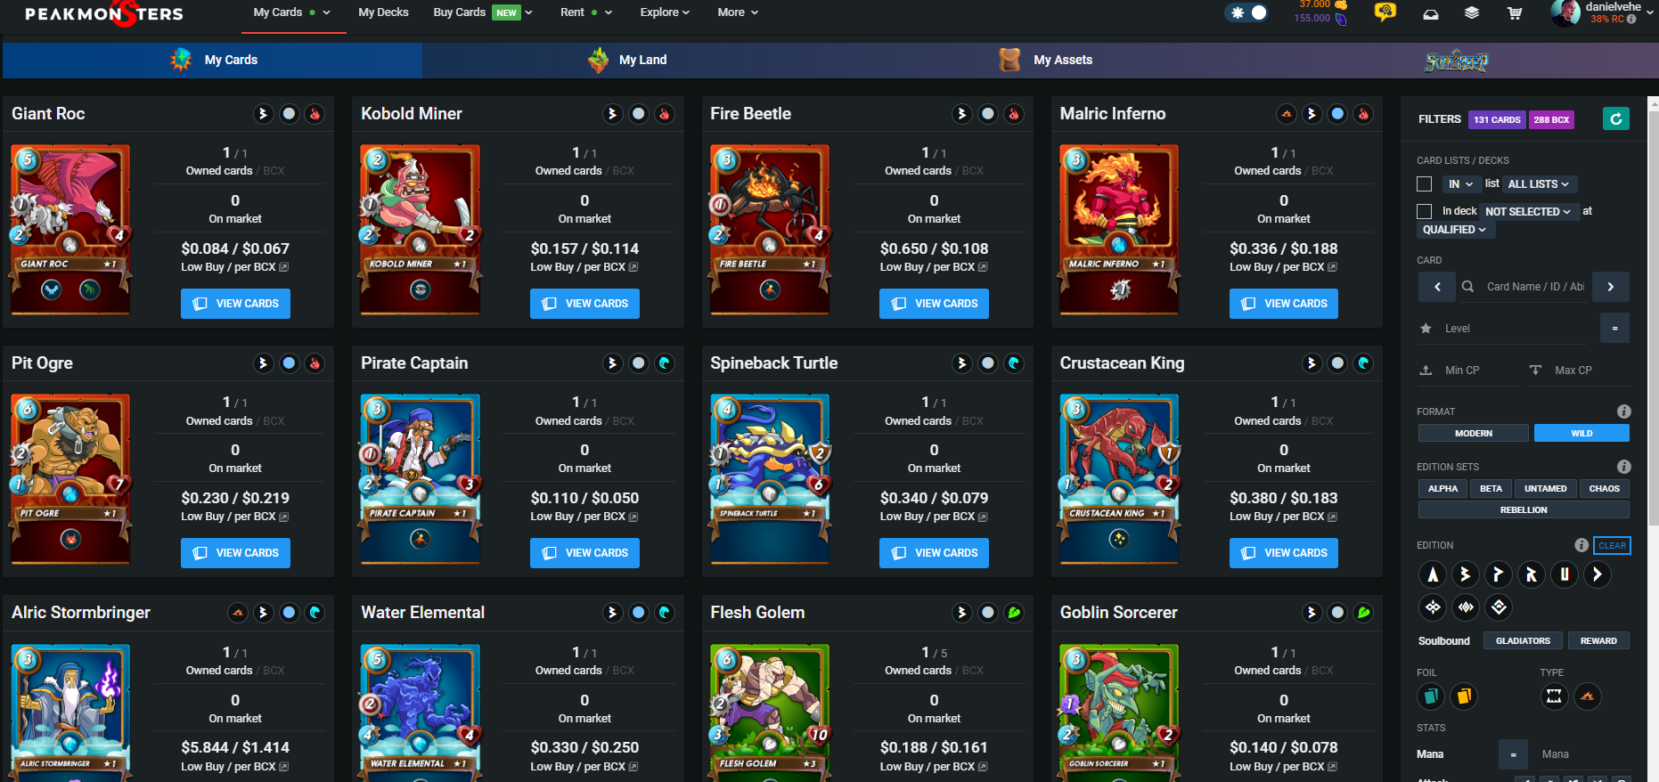The height and width of the screenshot is (782, 1659).
Task: Click the summoner icon on Malric Inferno header
Action: [x=1286, y=114]
